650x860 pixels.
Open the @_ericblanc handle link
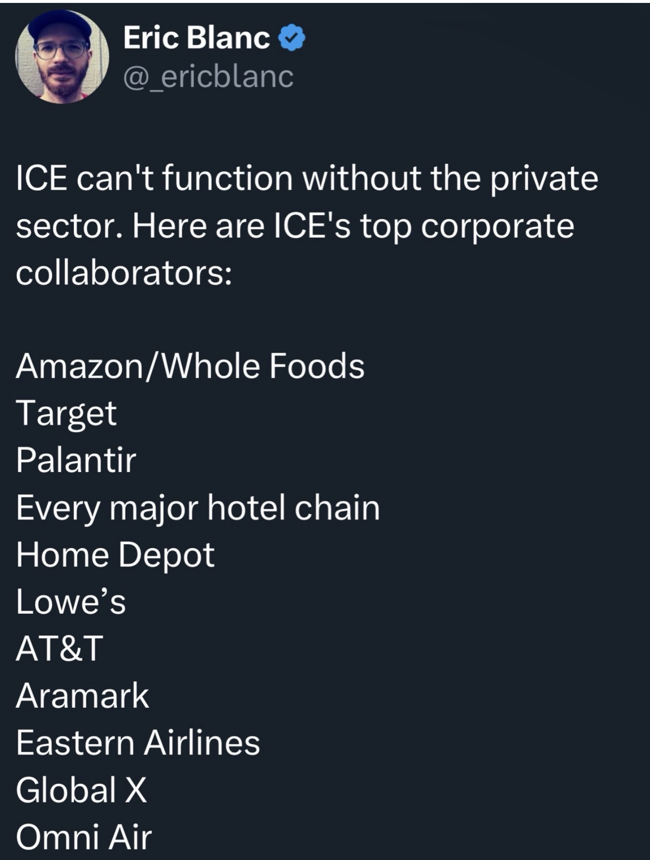tap(208, 76)
